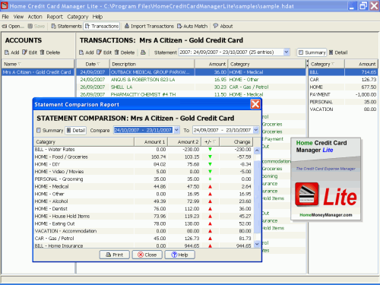Sort comparison by Amount 2 column
380x285 pixels.
pyautogui.click(x=185, y=142)
